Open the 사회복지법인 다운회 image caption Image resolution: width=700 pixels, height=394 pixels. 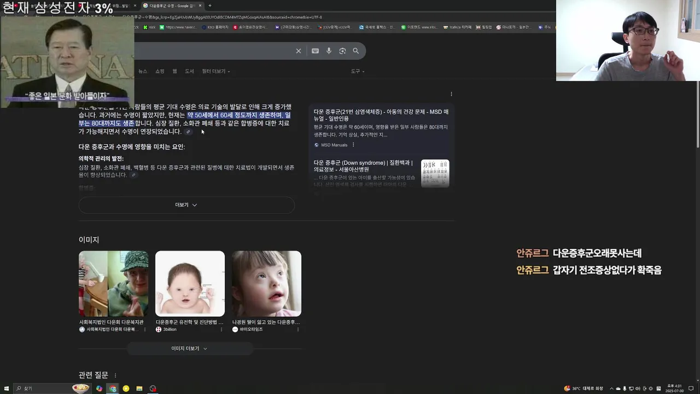coord(112,322)
